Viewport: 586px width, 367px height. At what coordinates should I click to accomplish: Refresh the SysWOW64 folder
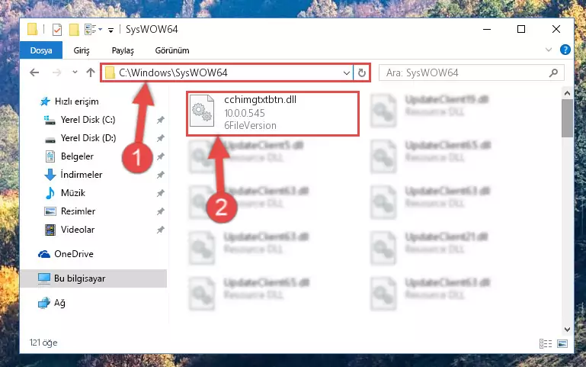point(361,72)
